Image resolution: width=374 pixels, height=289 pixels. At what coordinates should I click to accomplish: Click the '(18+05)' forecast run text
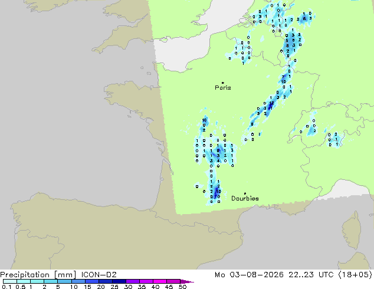(x=355, y=275)
